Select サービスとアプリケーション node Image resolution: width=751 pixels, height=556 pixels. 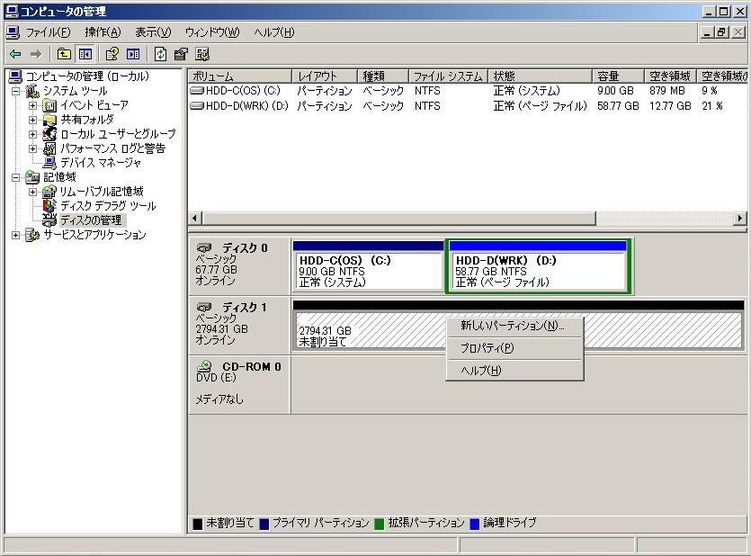[94, 234]
